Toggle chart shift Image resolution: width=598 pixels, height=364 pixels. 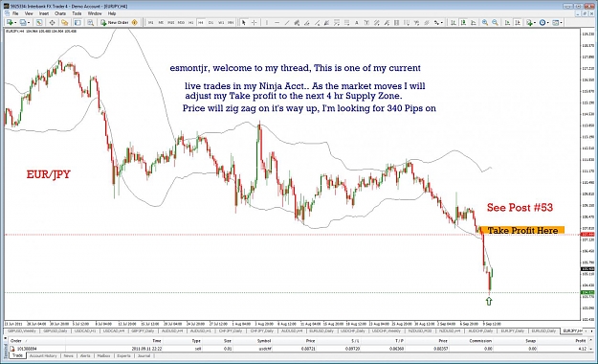(x=518, y=23)
